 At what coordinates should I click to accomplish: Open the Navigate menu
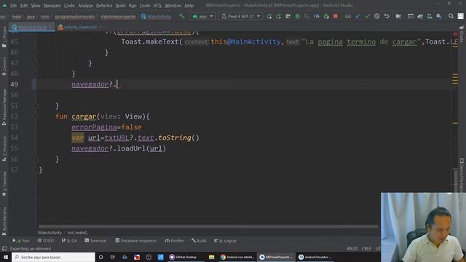52,6
